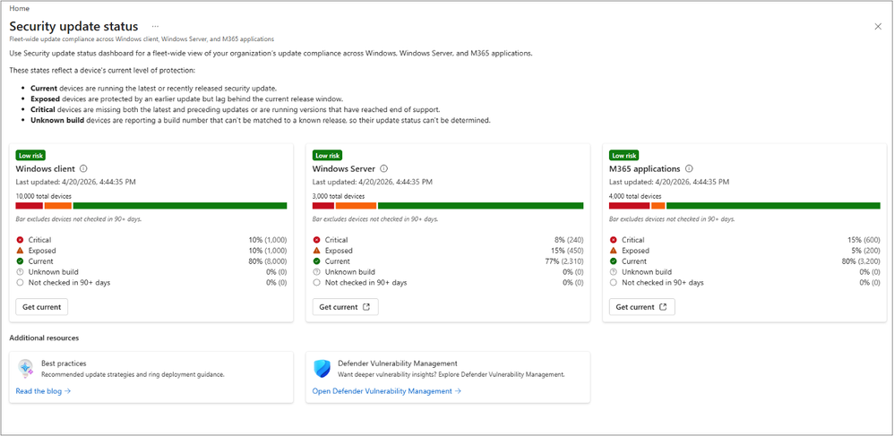Close the Security update status pane
Image resolution: width=894 pixels, height=436 pixels.
coord(878,26)
